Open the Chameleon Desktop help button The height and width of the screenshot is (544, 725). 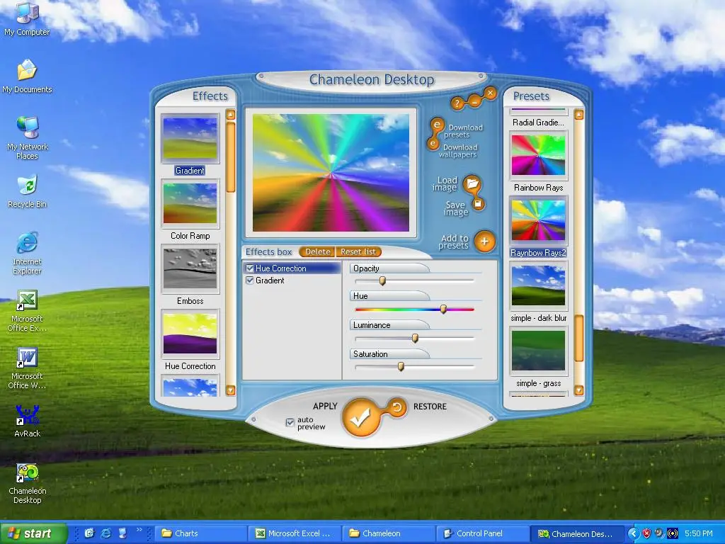[457, 103]
